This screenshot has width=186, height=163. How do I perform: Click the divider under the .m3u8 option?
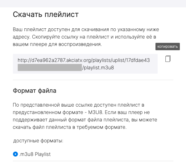pyautogui.click(x=93, y=161)
